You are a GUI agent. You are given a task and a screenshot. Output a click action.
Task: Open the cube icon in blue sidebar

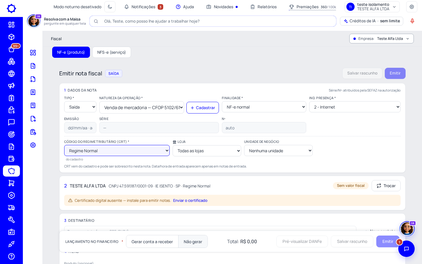[11, 37]
